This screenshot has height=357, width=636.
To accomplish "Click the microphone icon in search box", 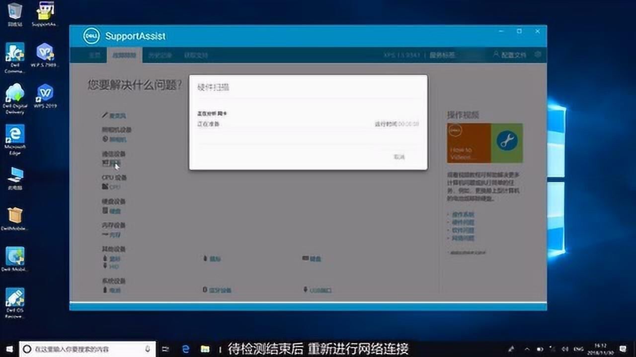I will pos(148,349).
